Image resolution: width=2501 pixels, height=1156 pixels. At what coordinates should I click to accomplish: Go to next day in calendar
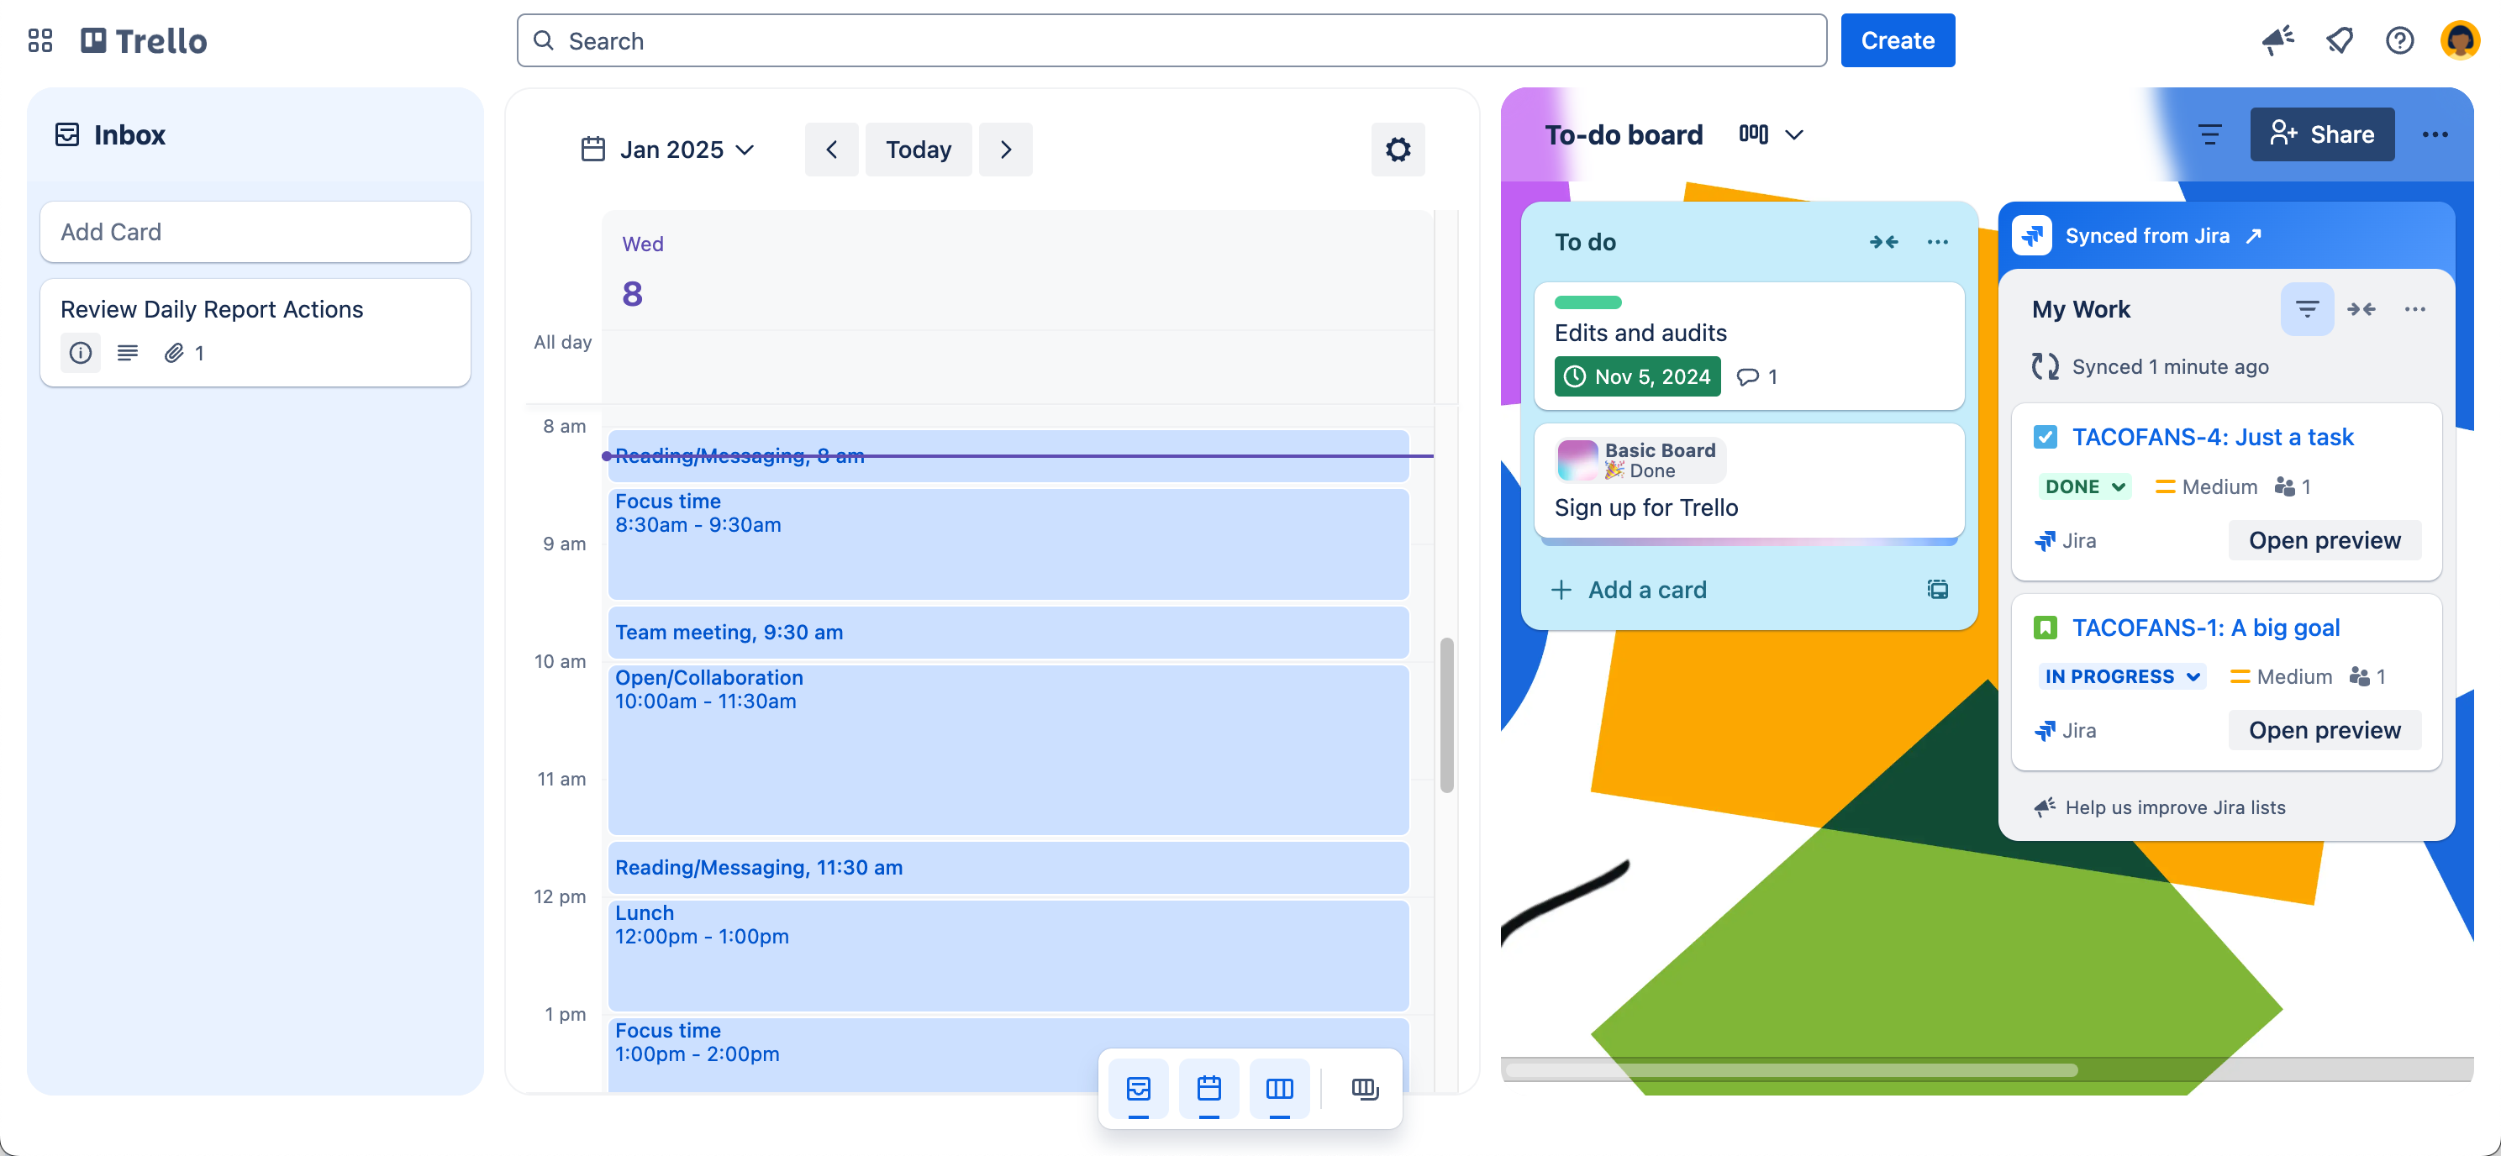1005,150
